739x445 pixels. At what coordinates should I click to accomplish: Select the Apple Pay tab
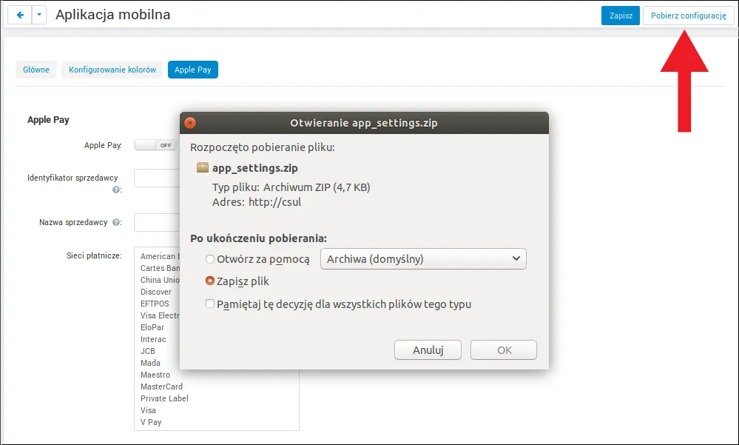point(193,70)
